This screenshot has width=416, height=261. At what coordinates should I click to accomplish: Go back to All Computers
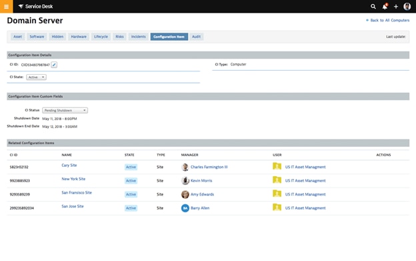pos(387,20)
